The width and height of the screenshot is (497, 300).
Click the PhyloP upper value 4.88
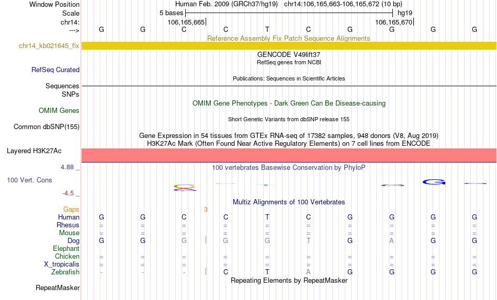(67, 167)
